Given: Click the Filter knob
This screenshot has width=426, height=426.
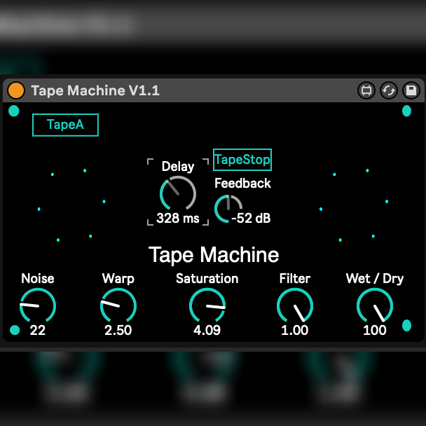Looking at the screenshot, I should point(295,305).
